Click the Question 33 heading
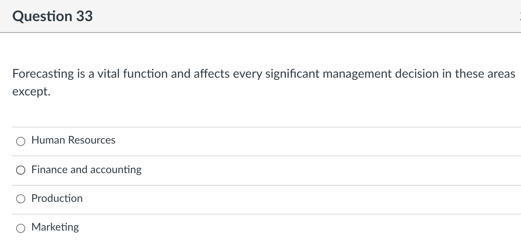 53,16
